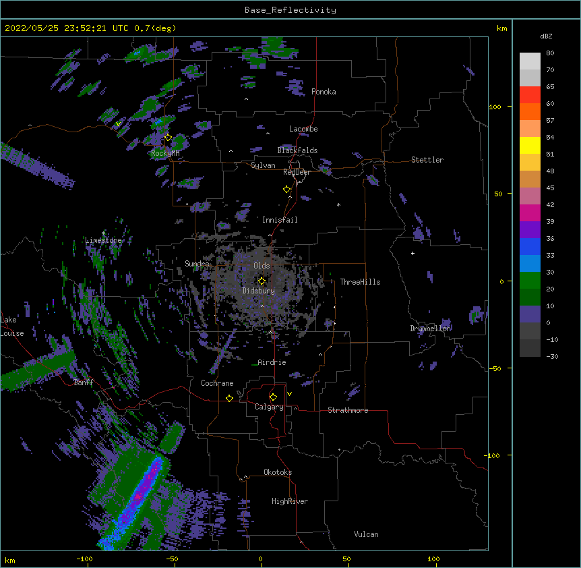Click the yellow V marker northeast of Calgary
The width and height of the screenshot is (581, 568).
point(289,394)
